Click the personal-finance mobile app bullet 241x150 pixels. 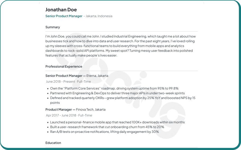coord(117,122)
